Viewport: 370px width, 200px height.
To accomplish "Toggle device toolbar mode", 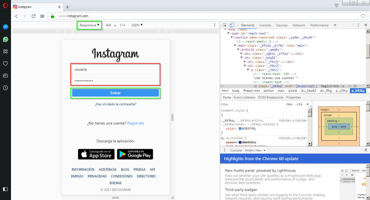I will pos(232,25).
